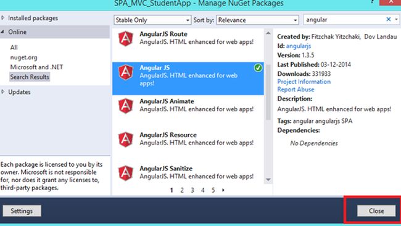
Task: Select the AngularJS Resource package title
Action: [x=168, y=135]
